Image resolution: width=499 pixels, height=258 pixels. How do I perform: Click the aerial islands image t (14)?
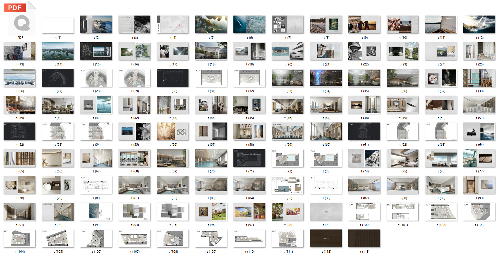pyautogui.click(x=58, y=51)
